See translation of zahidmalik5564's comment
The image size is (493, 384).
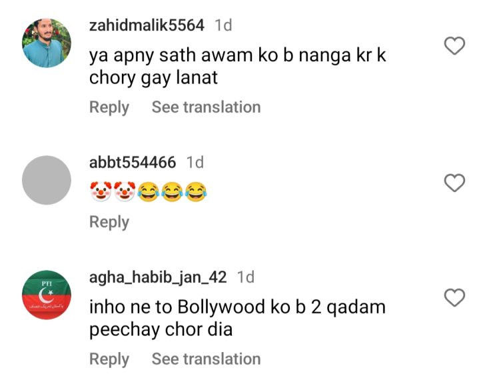coord(207,107)
